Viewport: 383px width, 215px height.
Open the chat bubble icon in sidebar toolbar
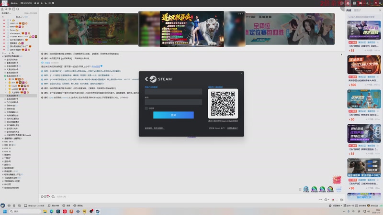point(6,9)
